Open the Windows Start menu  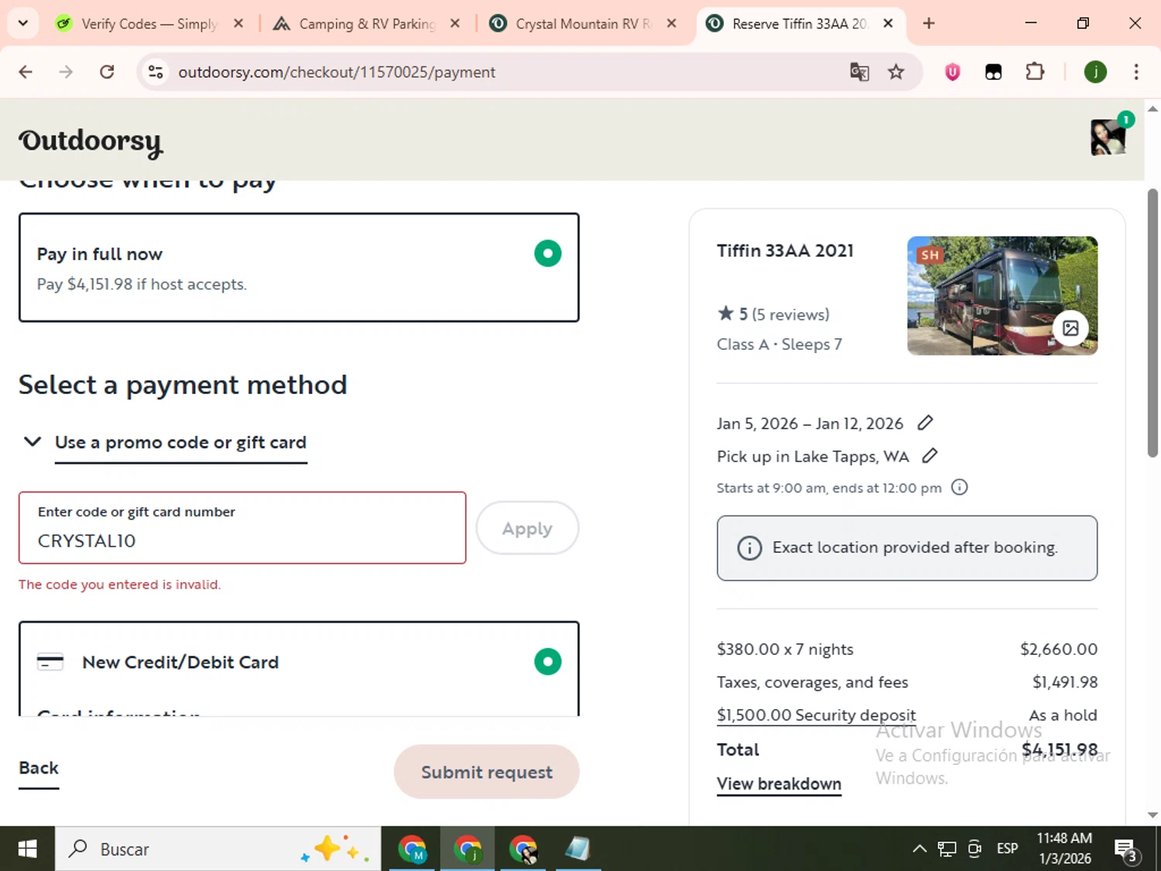27,849
